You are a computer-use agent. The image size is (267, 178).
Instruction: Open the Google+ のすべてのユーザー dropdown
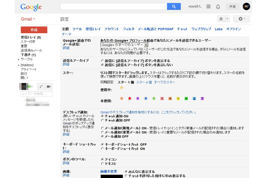(124, 45)
